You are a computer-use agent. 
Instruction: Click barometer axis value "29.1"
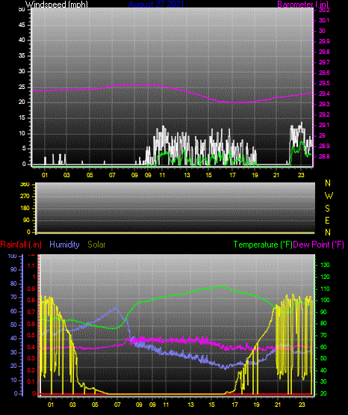(324, 125)
